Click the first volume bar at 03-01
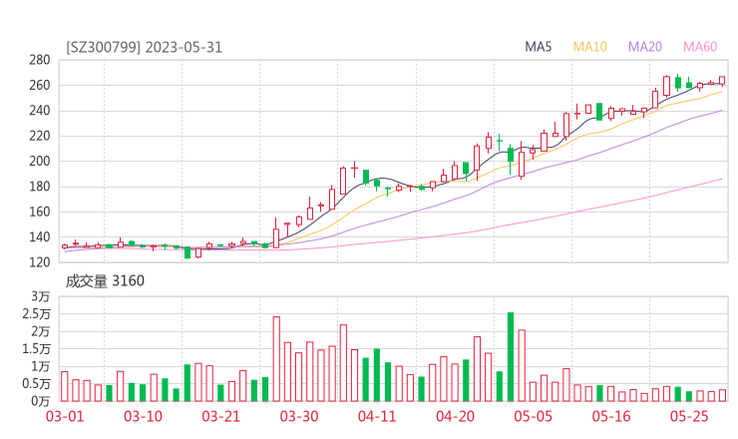Image resolution: width=738 pixels, height=439 pixels. (65, 386)
